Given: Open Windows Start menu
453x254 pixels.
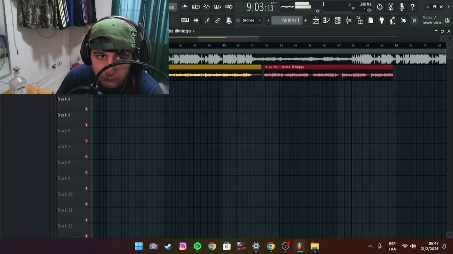Looking at the screenshot, I should [x=139, y=246].
